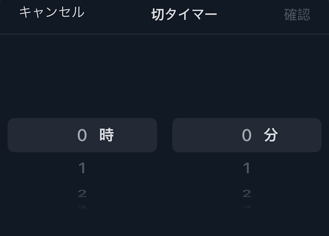Tap the 時 hour unit label
Screen dimensions: 329x236
(x=107, y=135)
